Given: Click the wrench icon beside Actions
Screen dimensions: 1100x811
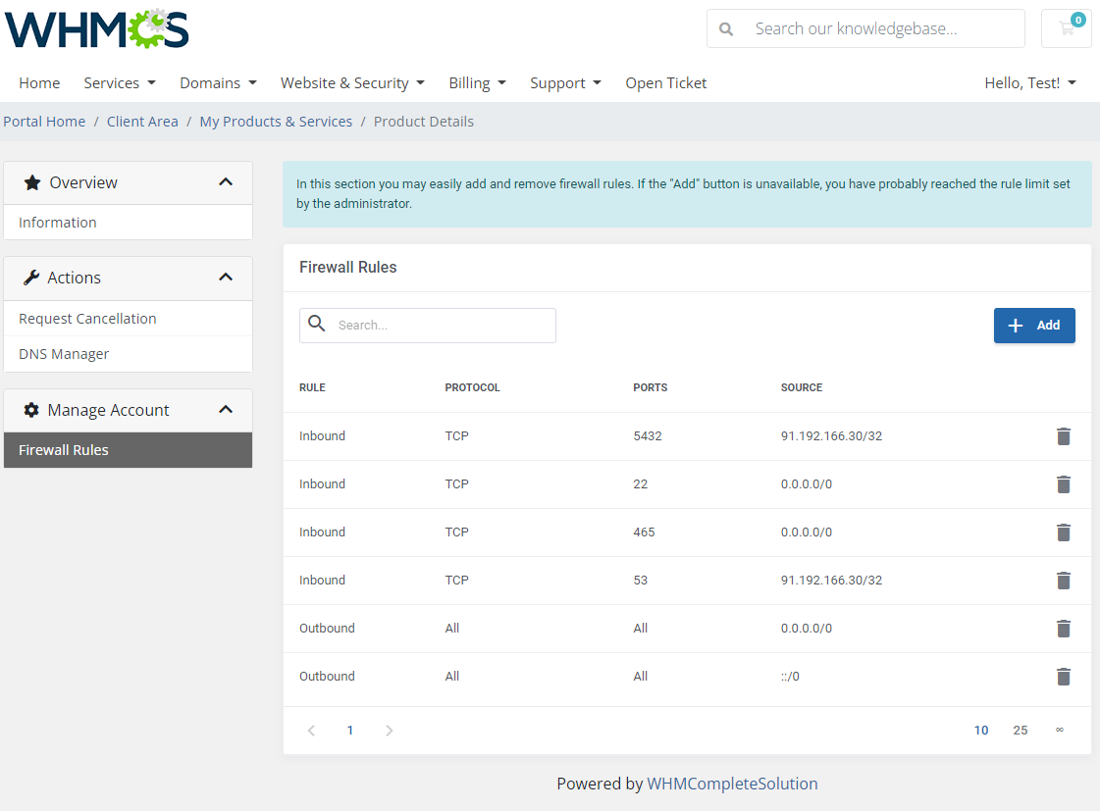Looking at the screenshot, I should (30, 278).
